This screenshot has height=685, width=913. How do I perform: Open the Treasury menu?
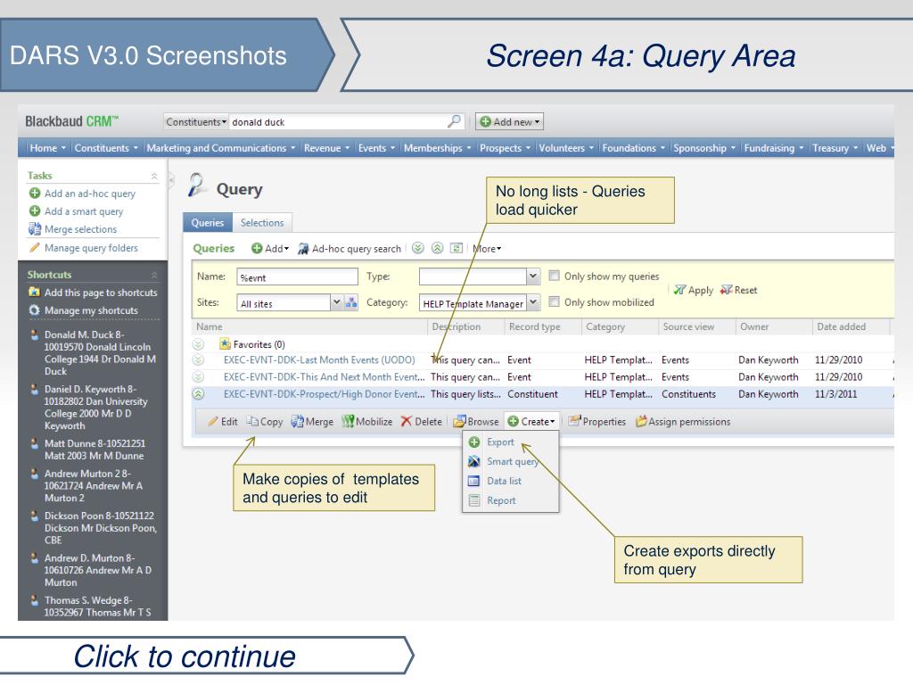835,148
